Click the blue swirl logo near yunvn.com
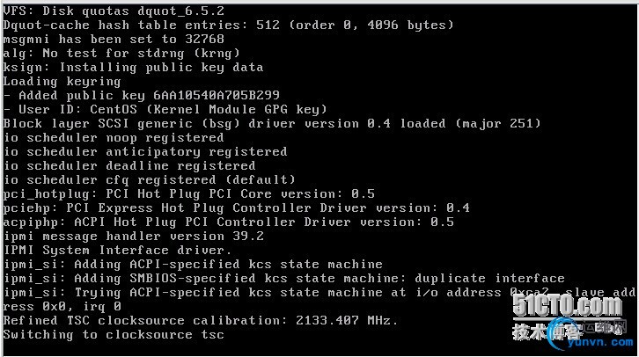639x357 pixels. tap(561, 335)
